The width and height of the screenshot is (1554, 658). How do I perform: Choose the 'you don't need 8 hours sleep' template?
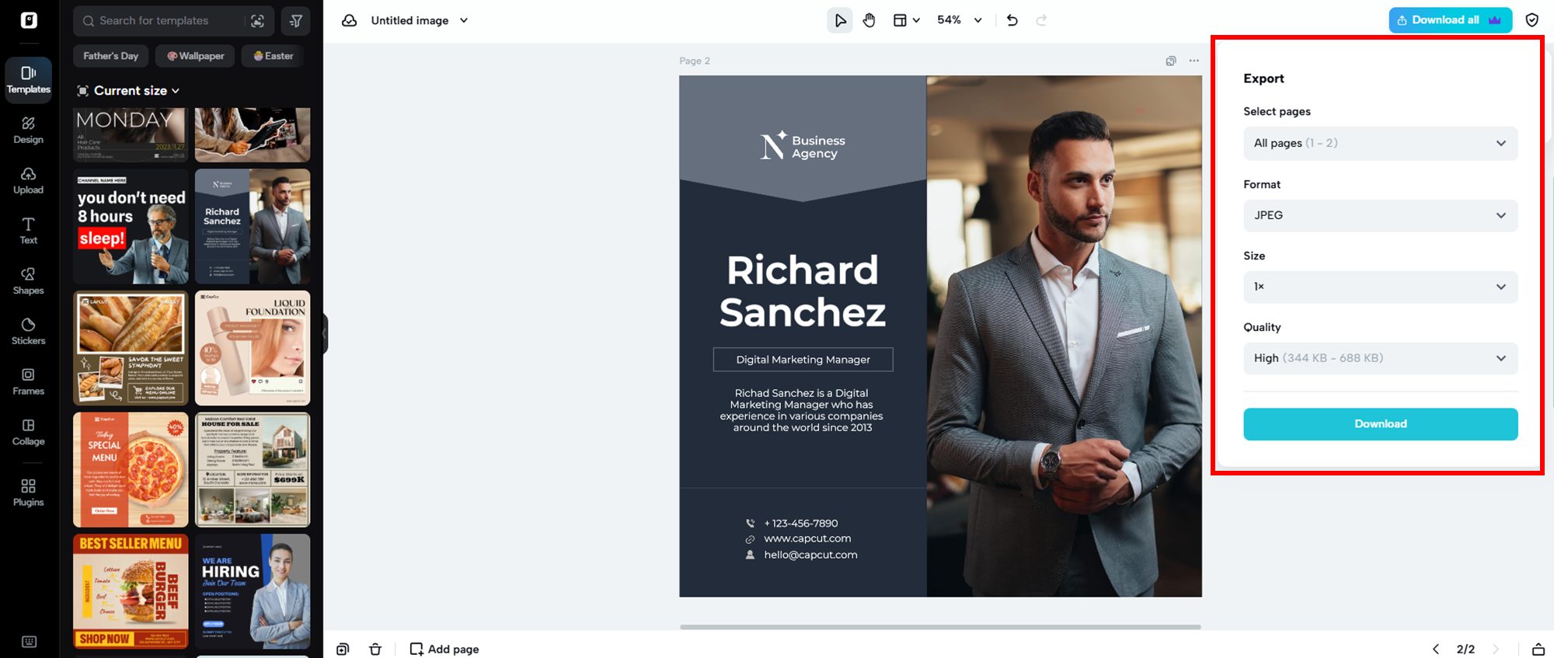pyautogui.click(x=131, y=226)
